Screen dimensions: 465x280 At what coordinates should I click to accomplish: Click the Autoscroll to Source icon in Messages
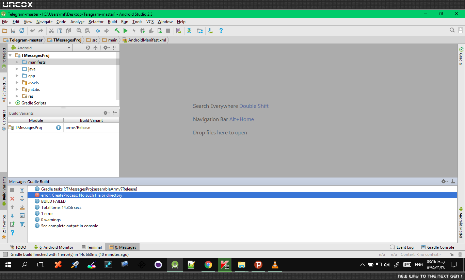tap(22, 207)
